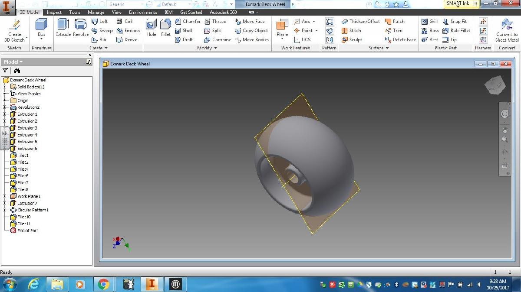This screenshot has height=292, width=521.
Task: Select the Trim surface tool
Action: 394,30
